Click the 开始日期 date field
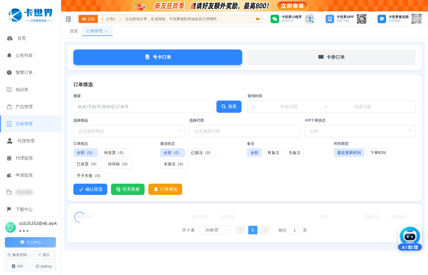This screenshot has height=275, width=428. 289,107
